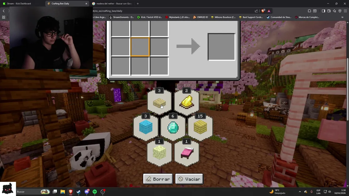This screenshot has height=196, width=349.
Task: Click the share page icon in address bar
Action: (256, 11)
